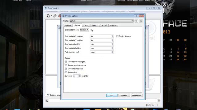Click the Отключен status text
This screenshot has width=197, height=110.
point(150,105)
